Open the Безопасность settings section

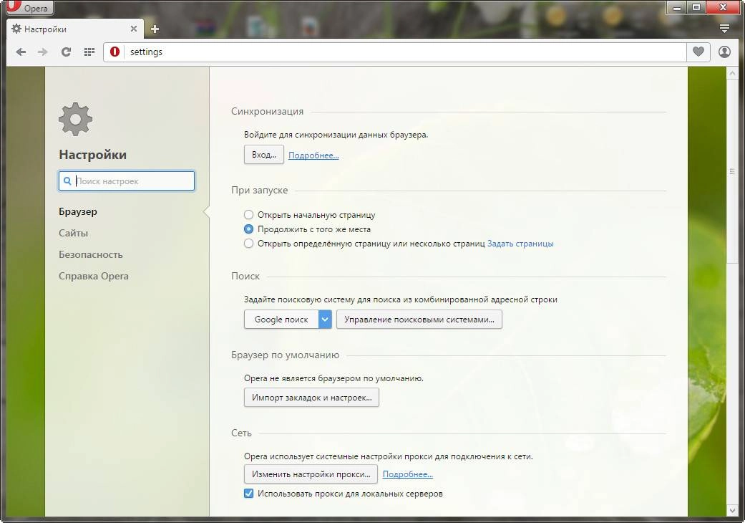91,254
